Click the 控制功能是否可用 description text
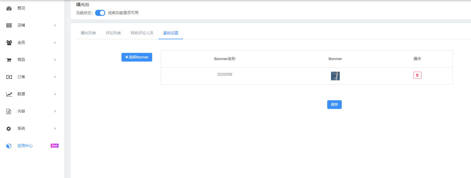 (x=123, y=13)
